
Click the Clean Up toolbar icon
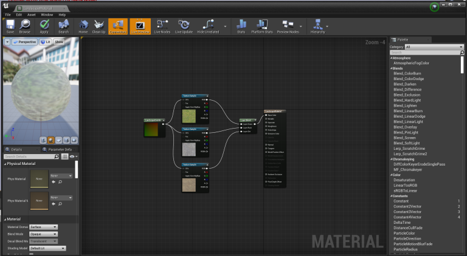(99, 25)
